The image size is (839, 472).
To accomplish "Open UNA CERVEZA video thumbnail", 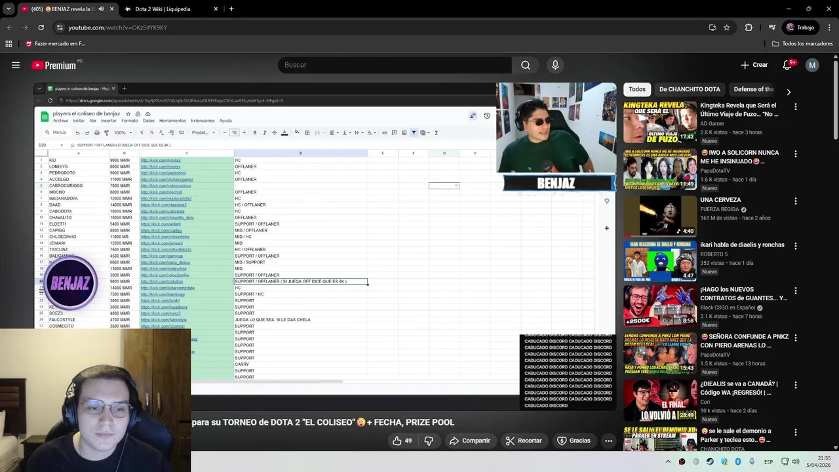I will pyautogui.click(x=660, y=216).
